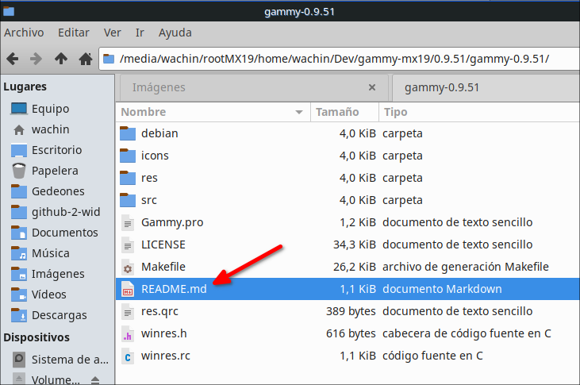Open the Editar menu

[x=74, y=33]
